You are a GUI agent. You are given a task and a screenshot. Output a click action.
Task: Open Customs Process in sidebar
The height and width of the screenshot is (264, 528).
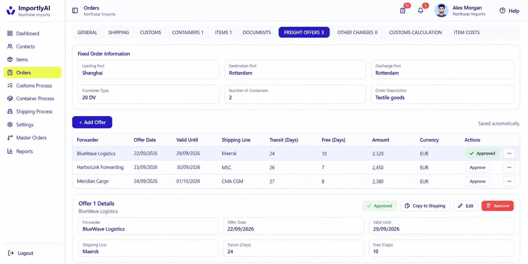coord(32,85)
